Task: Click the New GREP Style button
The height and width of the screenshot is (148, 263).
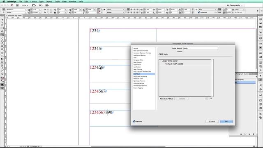Action: click(x=166, y=99)
